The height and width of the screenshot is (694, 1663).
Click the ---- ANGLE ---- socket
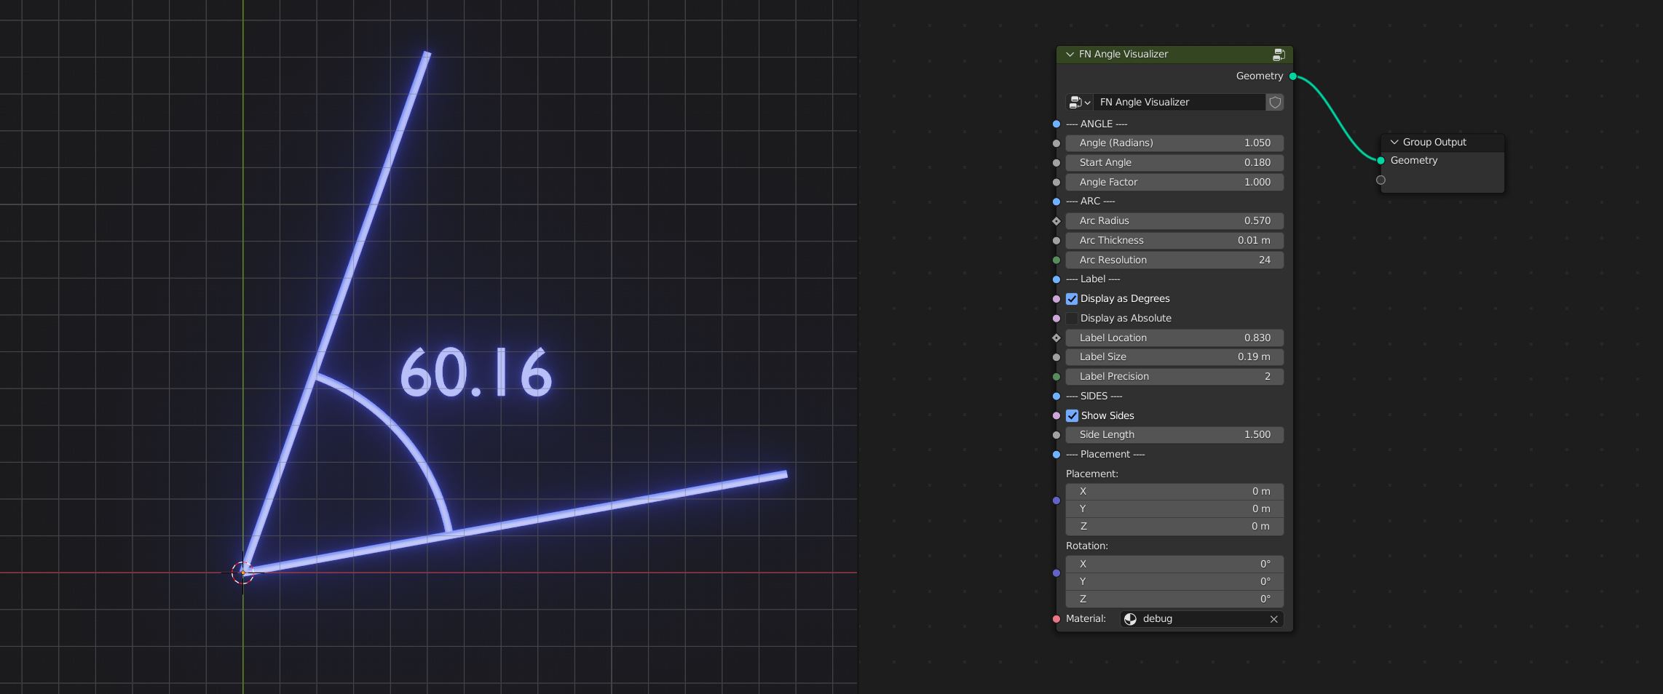pos(1056,124)
